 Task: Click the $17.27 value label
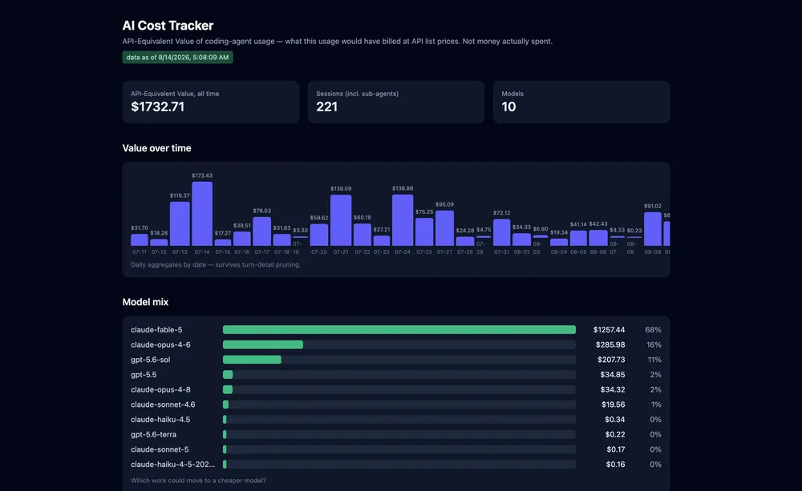pos(222,233)
